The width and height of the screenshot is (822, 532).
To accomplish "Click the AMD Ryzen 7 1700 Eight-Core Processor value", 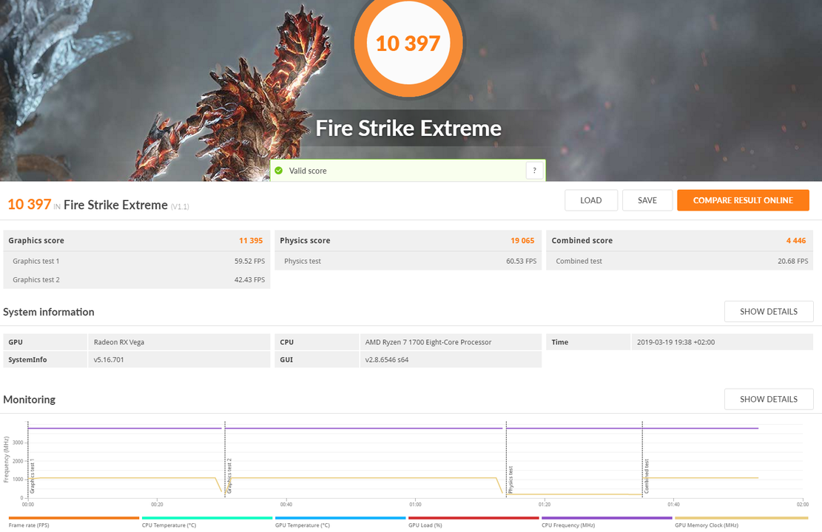I will click(428, 342).
